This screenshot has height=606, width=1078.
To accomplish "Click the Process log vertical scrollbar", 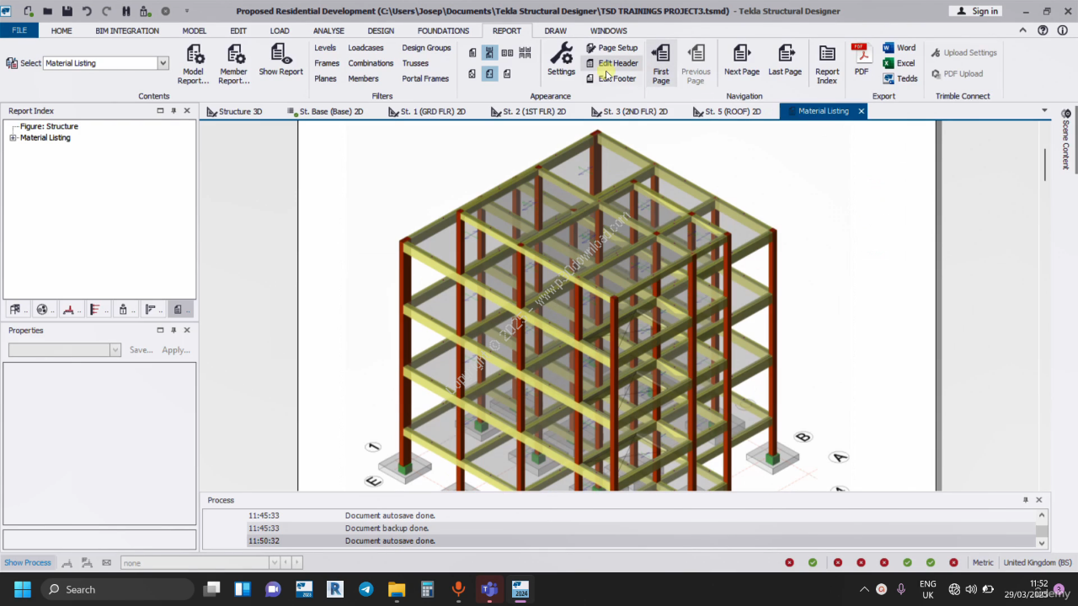I will click(1042, 529).
